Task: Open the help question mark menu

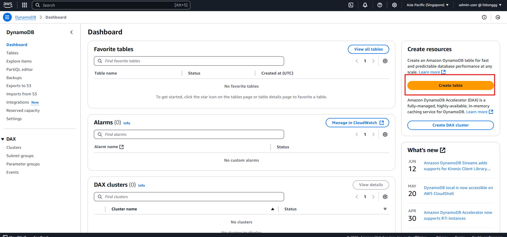Action: pos(380,5)
